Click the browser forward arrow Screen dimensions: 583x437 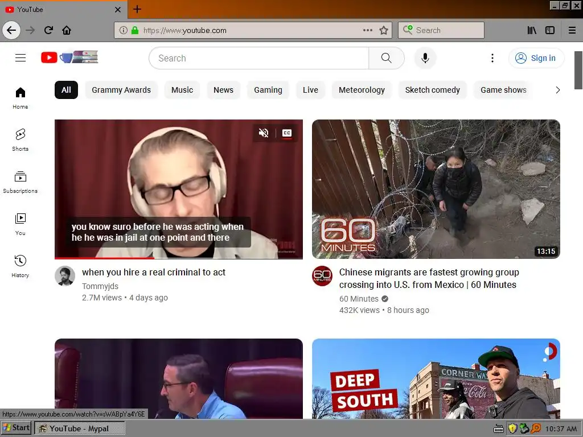pos(30,30)
